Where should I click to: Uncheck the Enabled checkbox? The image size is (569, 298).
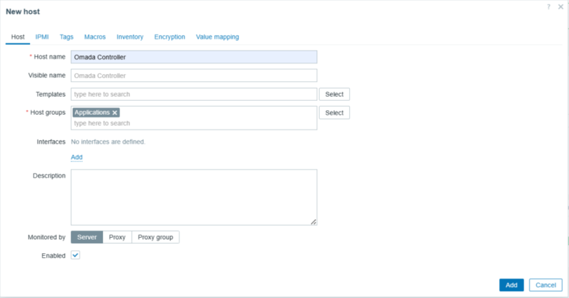pyautogui.click(x=75, y=255)
